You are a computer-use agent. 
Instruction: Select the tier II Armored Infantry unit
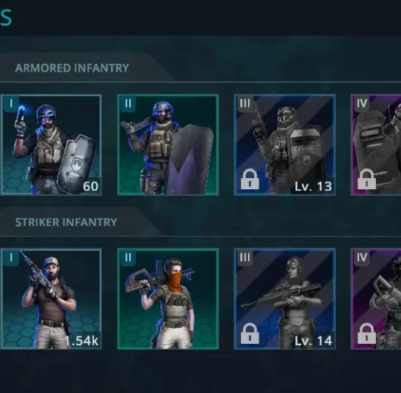[x=168, y=145]
